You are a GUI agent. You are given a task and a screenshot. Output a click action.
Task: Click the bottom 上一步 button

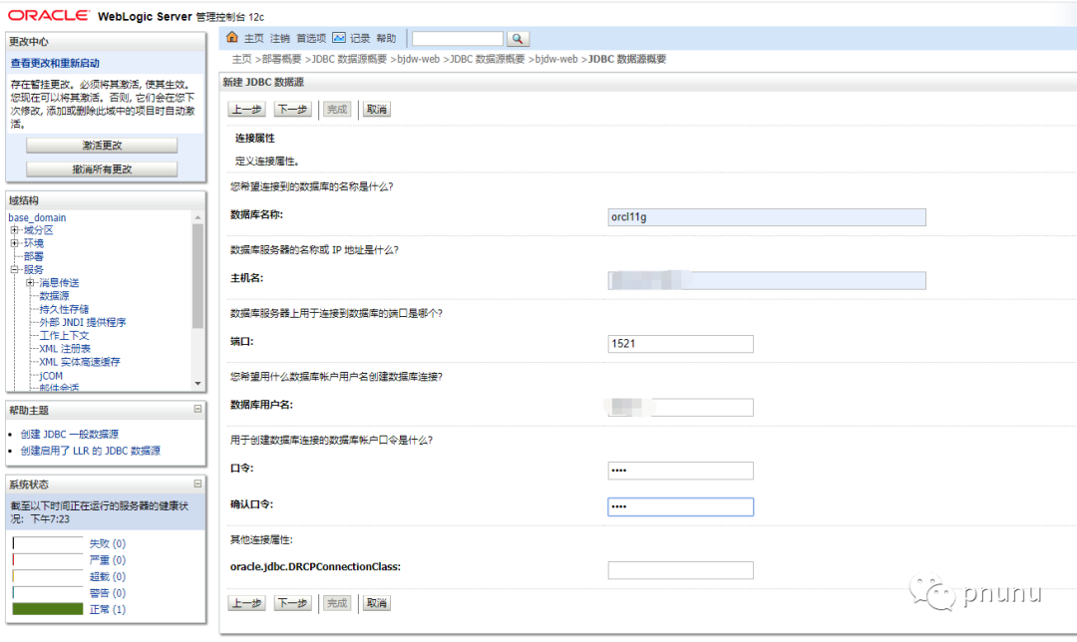tap(246, 603)
